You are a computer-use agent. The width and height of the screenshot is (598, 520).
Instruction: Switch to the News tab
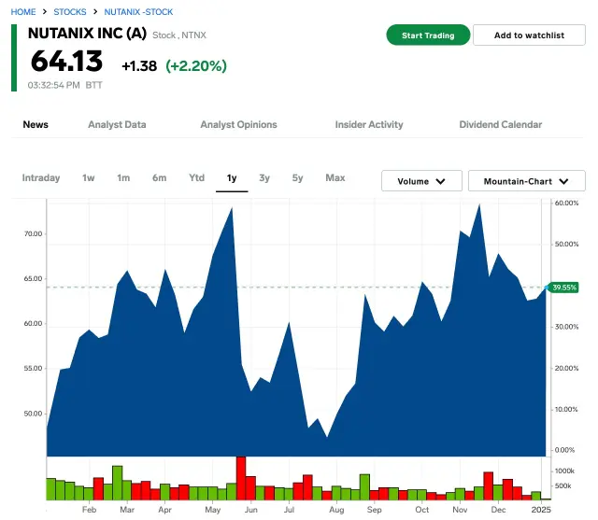pos(36,124)
